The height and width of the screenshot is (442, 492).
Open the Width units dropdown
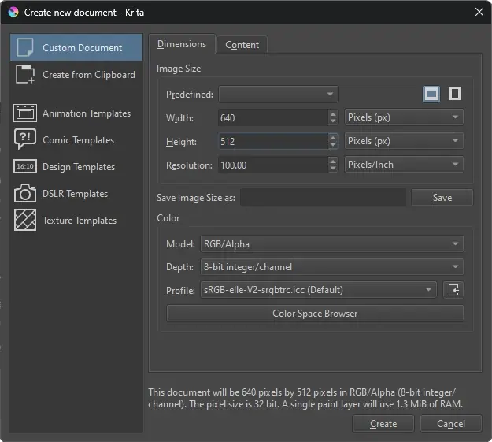[404, 117]
